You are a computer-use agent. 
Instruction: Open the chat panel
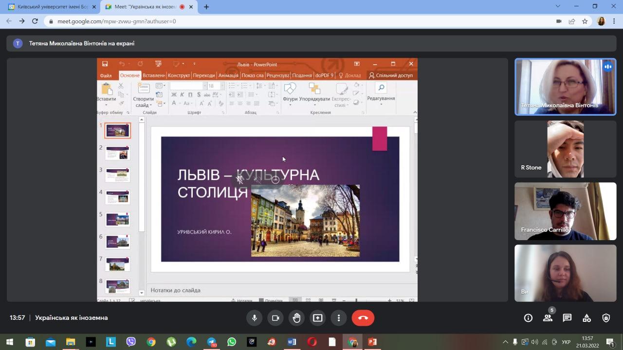click(x=567, y=318)
